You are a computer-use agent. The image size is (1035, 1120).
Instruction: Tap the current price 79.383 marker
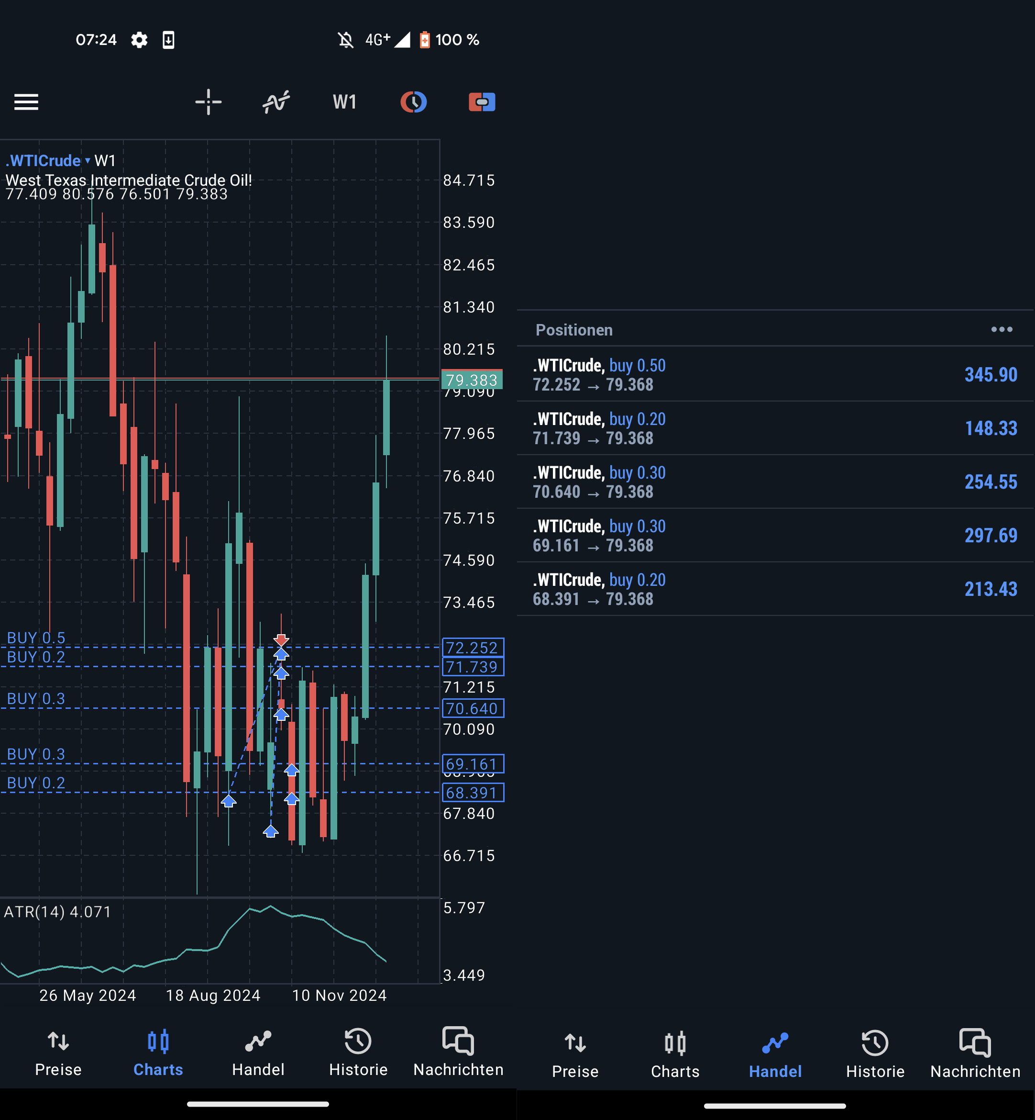472,380
